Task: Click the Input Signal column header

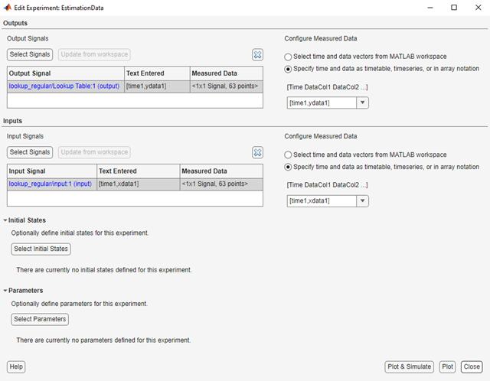Action: coord(52,171)
